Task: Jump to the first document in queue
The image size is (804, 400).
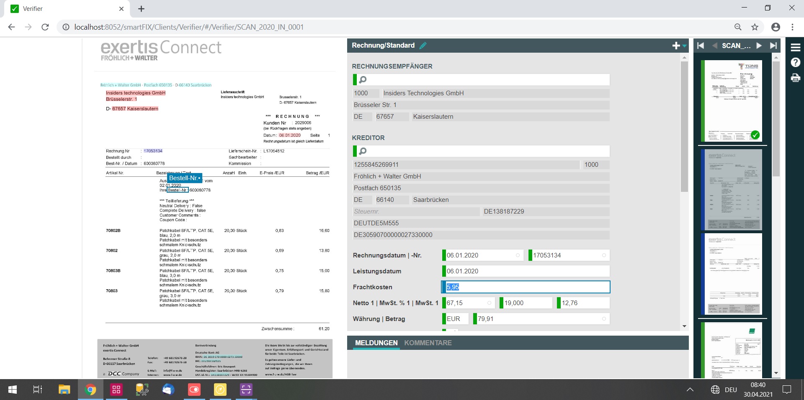Action: (701, 46)
